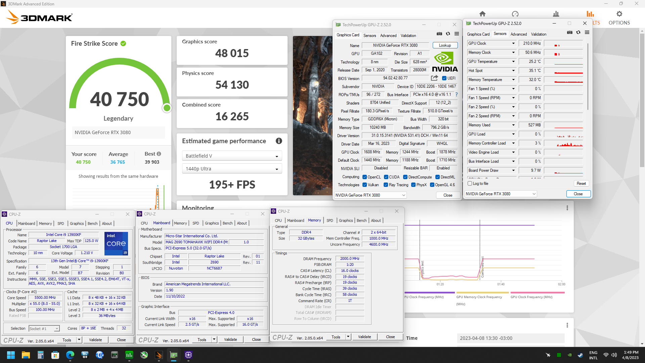Click the green marker on the score gauge
Image resolution: width=645 pixels, height=363 pixels.
[x=167, y=108]
